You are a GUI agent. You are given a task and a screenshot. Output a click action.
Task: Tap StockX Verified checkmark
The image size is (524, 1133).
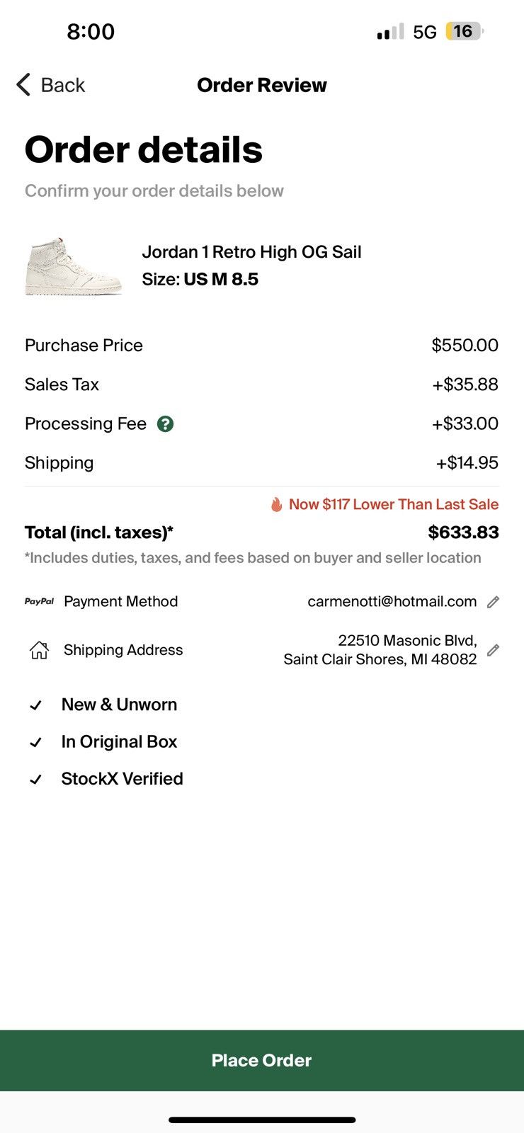pos(35,780)
